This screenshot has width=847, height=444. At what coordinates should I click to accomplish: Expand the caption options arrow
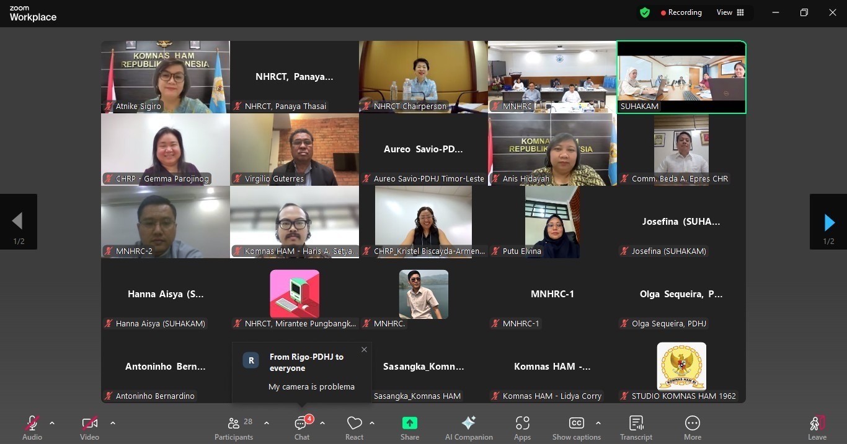coord(598,423)
